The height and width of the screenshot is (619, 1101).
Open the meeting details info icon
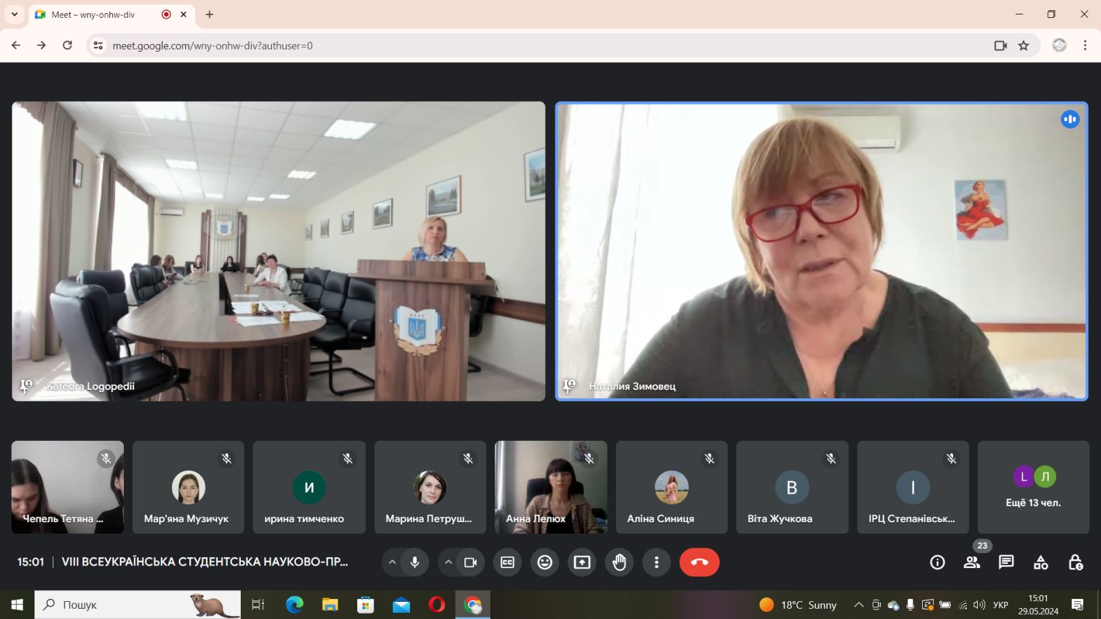937,563
